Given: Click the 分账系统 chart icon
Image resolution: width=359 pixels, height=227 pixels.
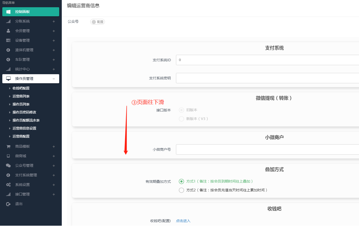Looking at the screenshot, I should [x=8, y=21].
